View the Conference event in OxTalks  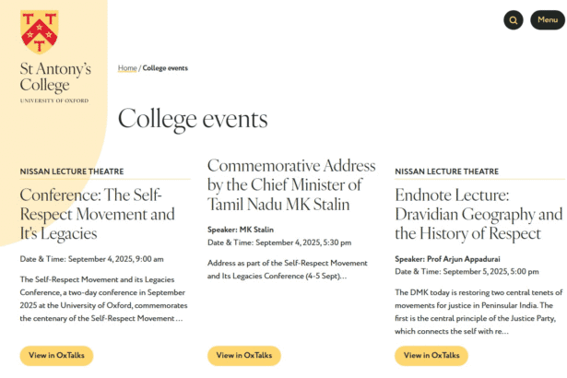56,356
